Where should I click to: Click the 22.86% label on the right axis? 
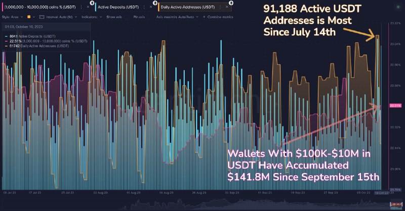395,65
